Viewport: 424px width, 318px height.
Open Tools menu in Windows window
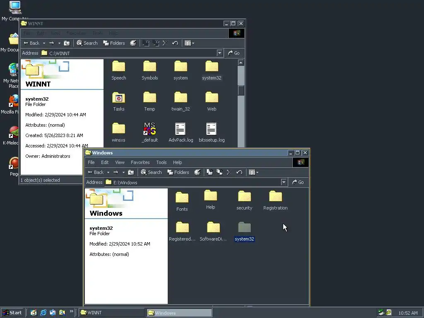[161, 162]
